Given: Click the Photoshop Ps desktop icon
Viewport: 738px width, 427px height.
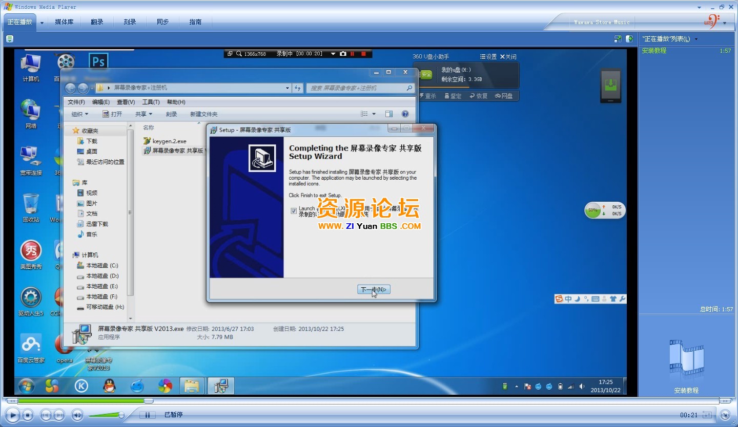Looking at the screenshot, I should coord(98,62).
